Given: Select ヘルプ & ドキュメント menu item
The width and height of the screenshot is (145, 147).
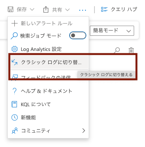Looking at the screenshot, I should [48, 91].
